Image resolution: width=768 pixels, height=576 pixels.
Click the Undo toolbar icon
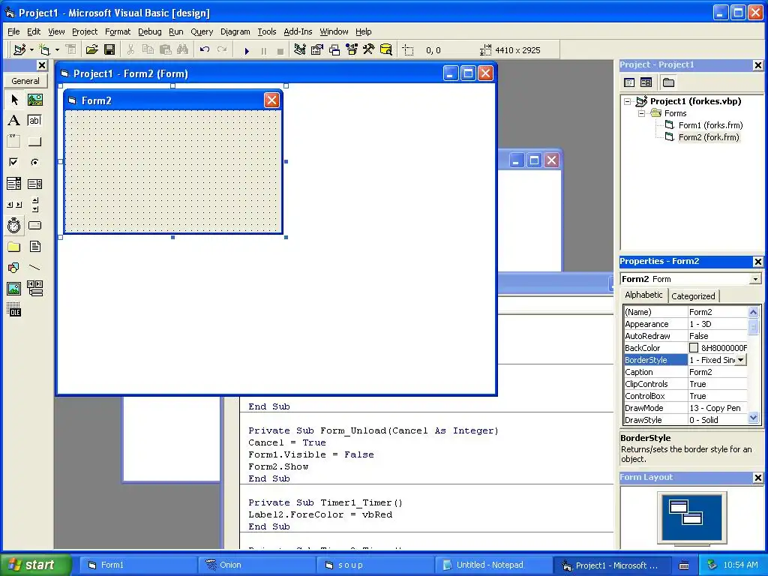[205, 49]
